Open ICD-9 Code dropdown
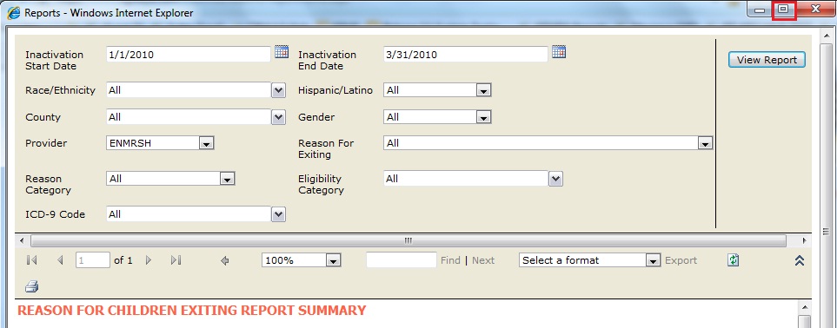The width and height of the screenshot is (837, 328). (x=278, y=214)
